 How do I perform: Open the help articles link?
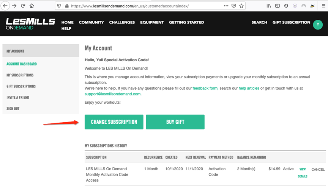tap(249, 88)
